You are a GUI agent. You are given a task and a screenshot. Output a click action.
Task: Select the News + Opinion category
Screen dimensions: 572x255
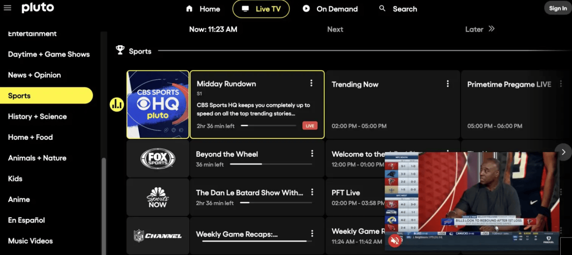[x=34, y=75]
